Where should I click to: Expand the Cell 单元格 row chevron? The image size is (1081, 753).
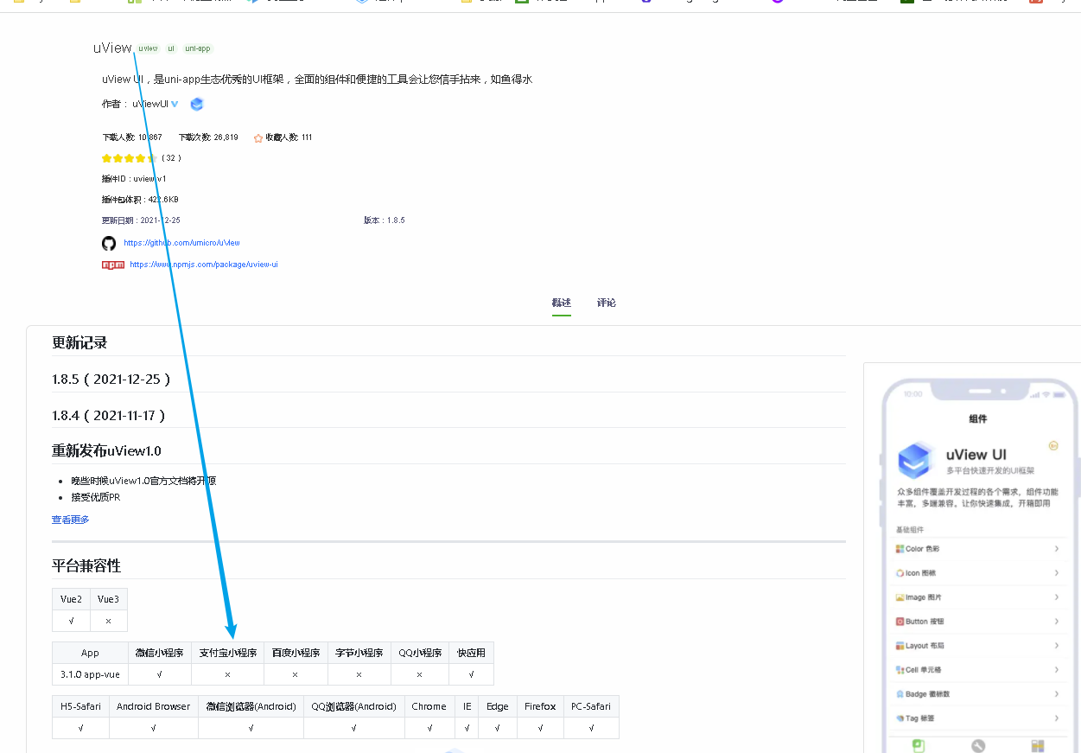pos(1057,670)
